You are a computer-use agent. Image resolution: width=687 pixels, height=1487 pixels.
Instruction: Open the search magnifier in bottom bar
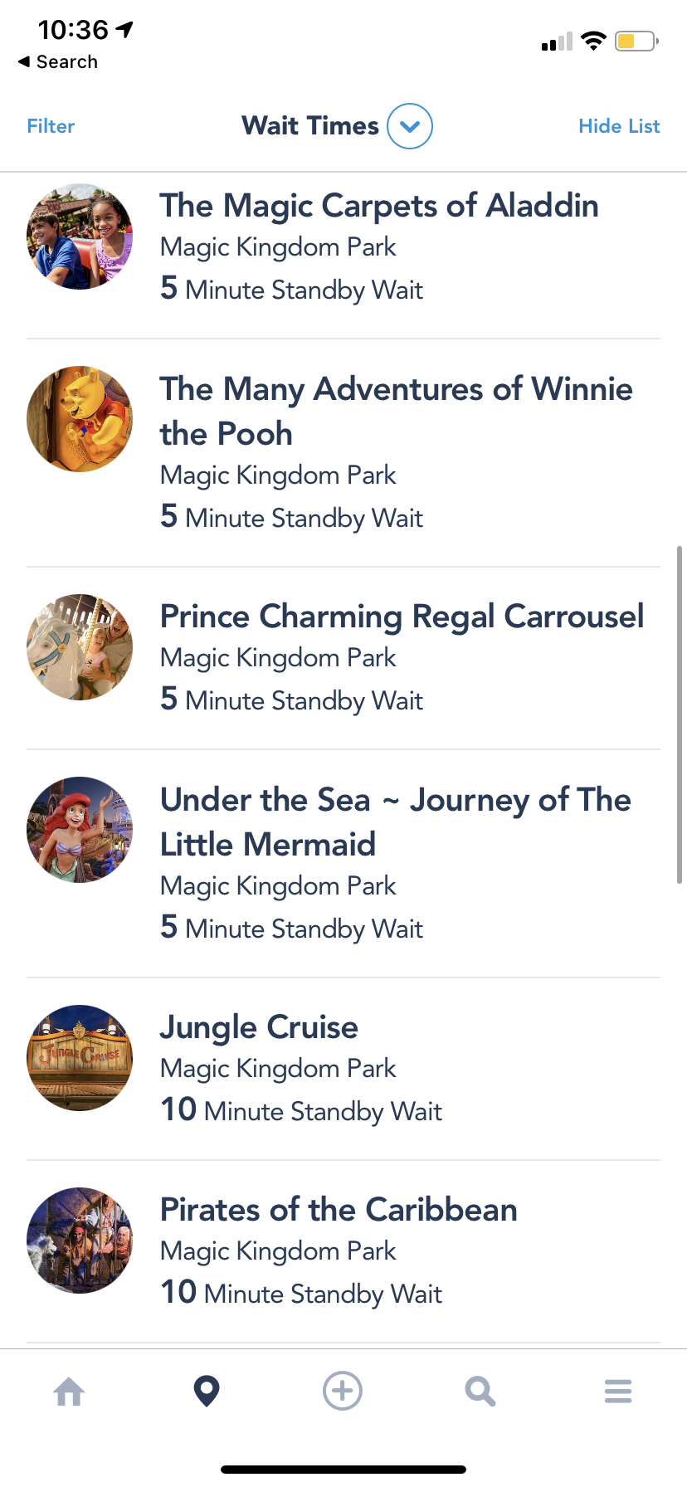pyautogui.click(x=480, y=1392)
